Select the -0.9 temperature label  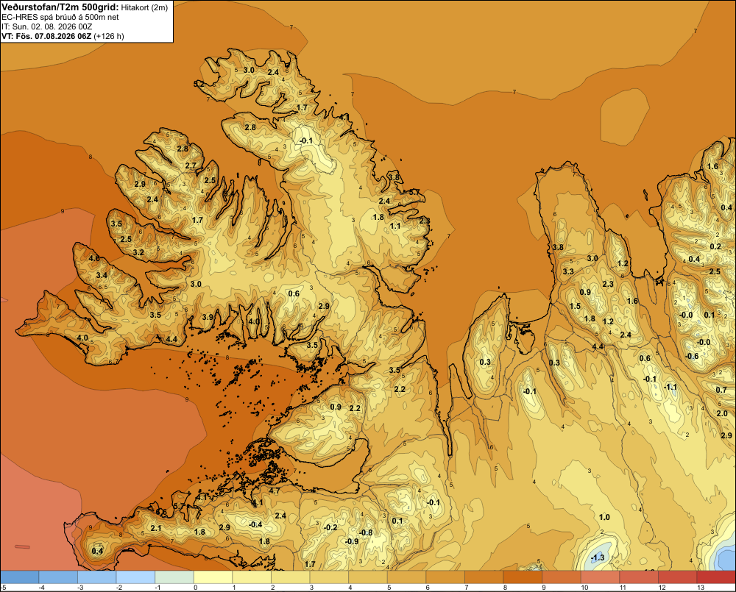pos(352,541)
